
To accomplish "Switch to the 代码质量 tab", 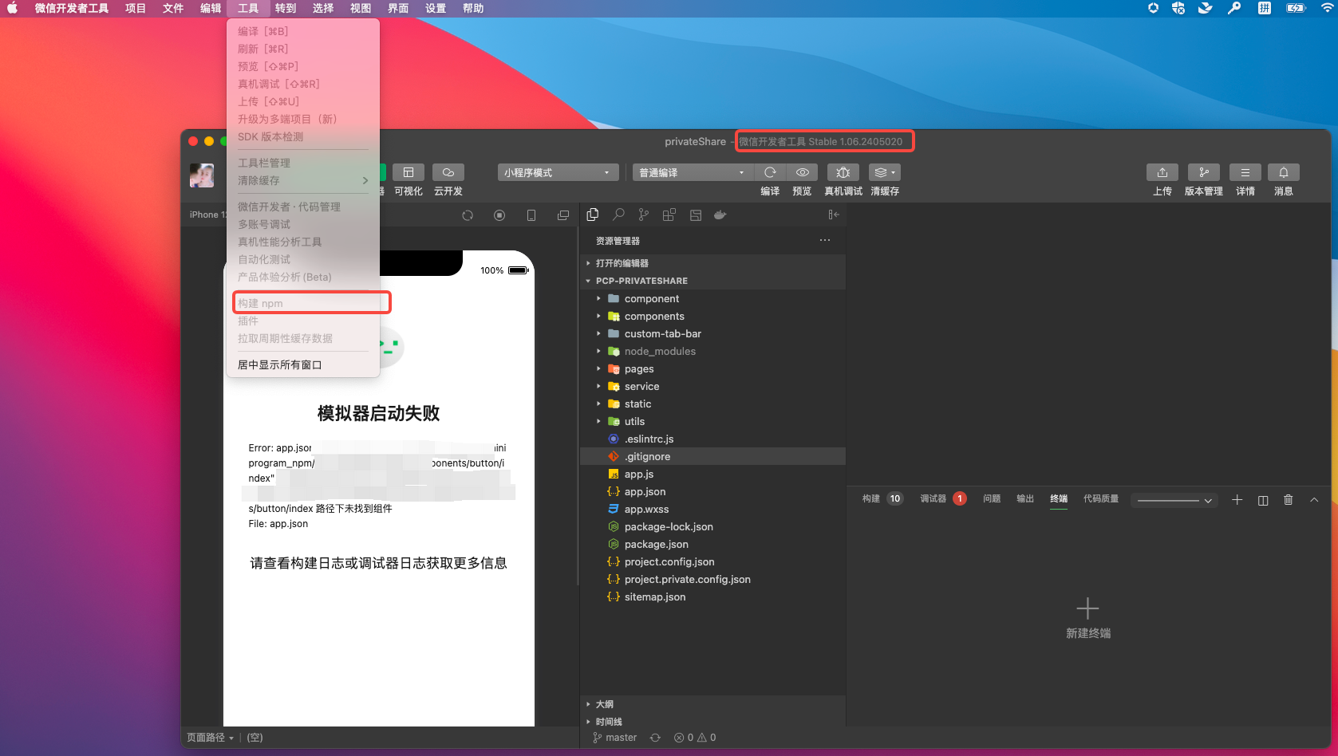I will click(x=1101, y=499).
